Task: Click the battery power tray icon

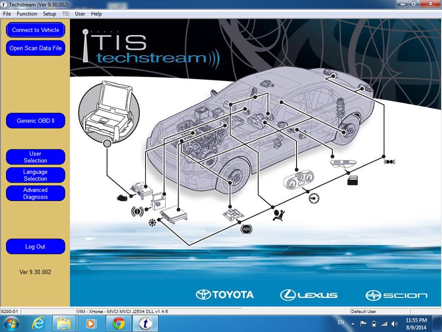Action: coord(374,324)
